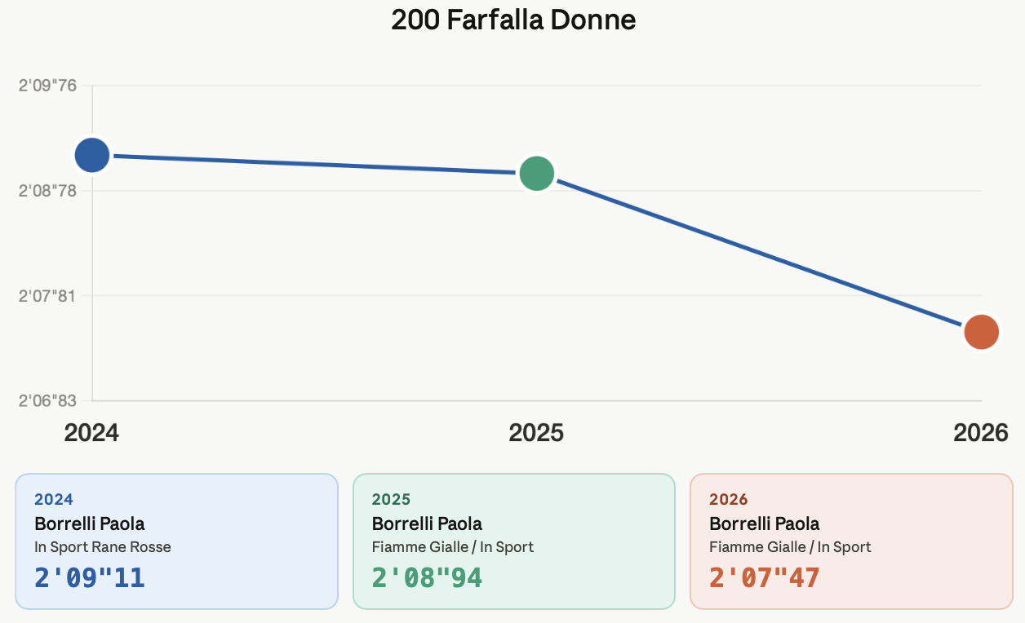Image resolution: width=1025 pixels, height=623 pixels.
Task: Click the 2'09"11 time in blue card
Action: pyautogui.click(x=90, y=577)
